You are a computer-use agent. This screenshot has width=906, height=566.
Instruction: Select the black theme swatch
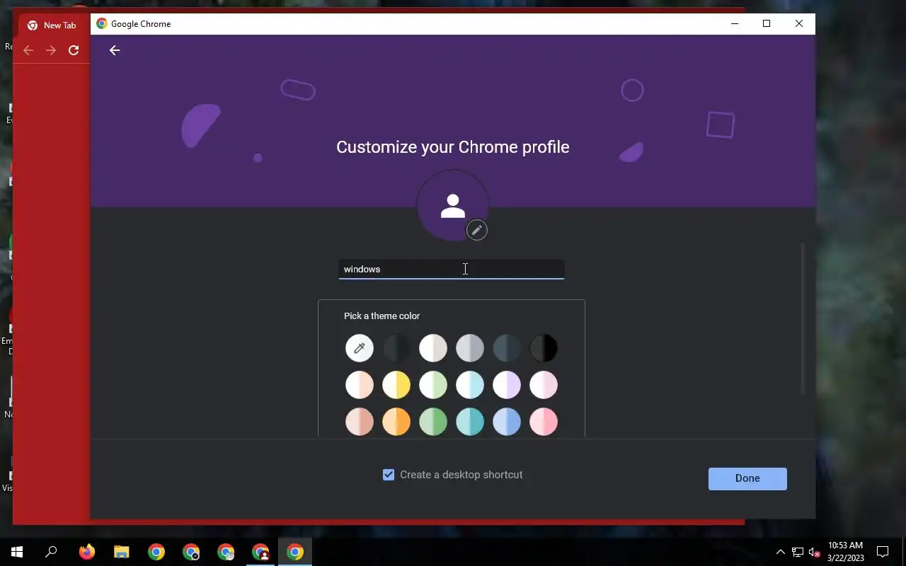click(544, 348)
